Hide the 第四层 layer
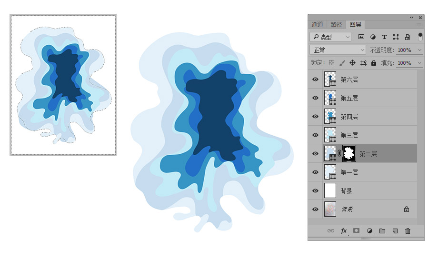 pyautogui.click(x=315, y=117)
